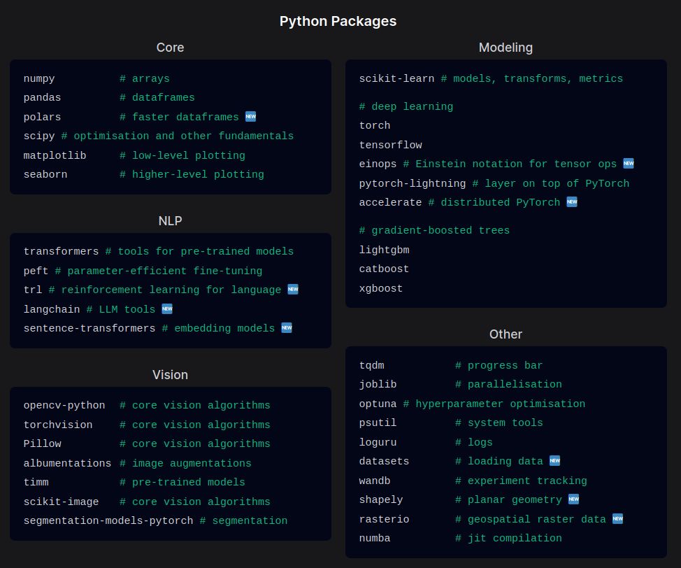Click the numpy package name
681x568 pixels.
(39, 78)
